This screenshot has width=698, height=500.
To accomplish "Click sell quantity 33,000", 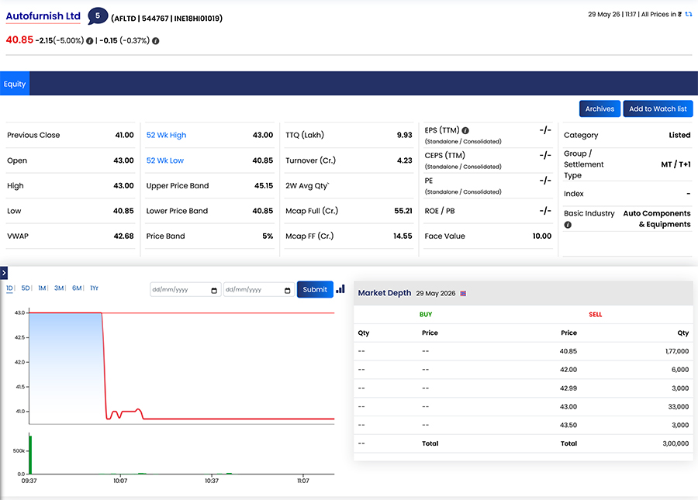I will pyautogui.click(x=679, y=406).
